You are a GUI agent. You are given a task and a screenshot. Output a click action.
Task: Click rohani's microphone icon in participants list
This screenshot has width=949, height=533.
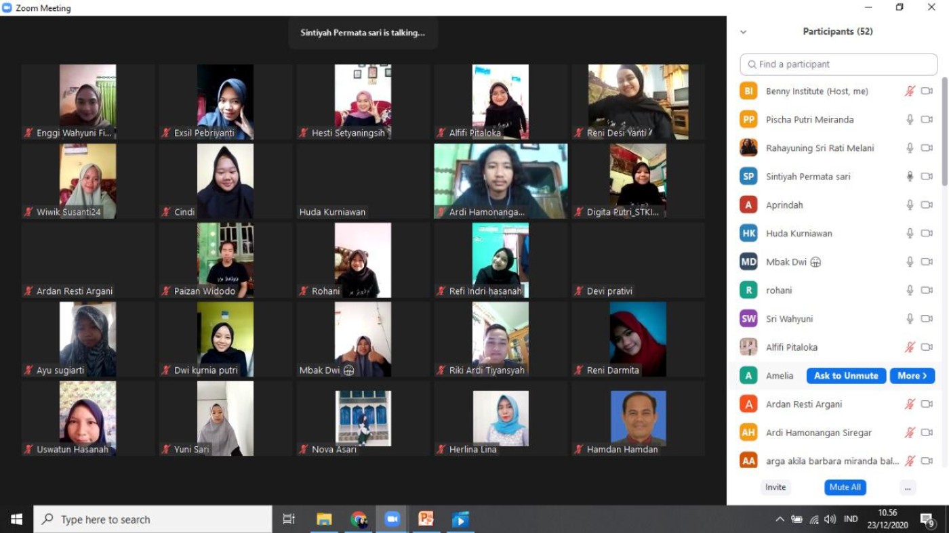pos(910,291)
